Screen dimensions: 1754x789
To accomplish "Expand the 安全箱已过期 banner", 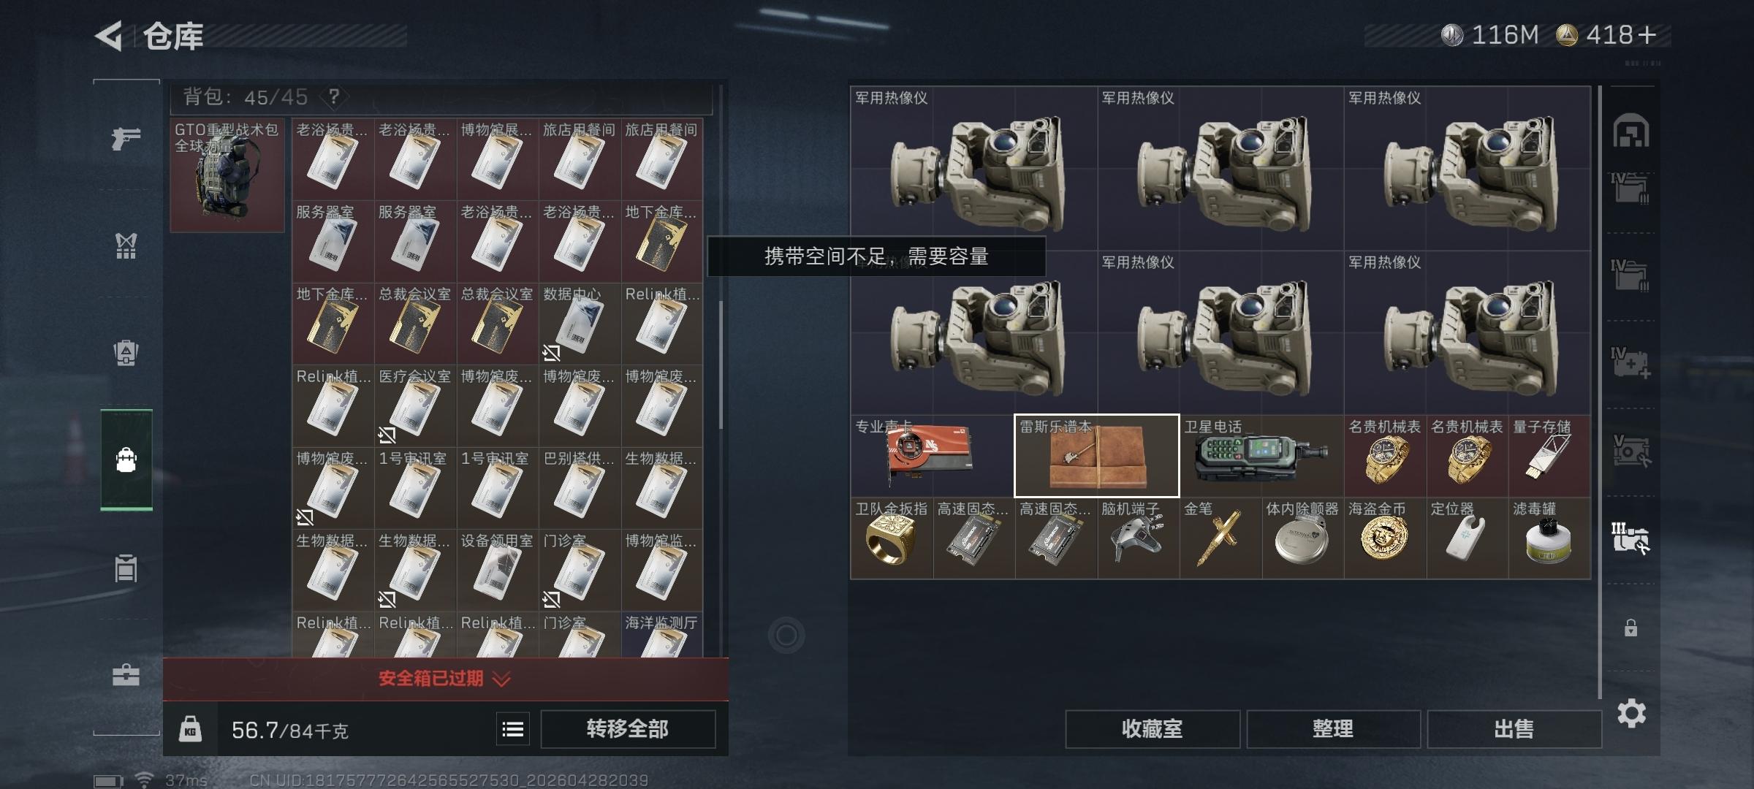I will click(445, 679).
